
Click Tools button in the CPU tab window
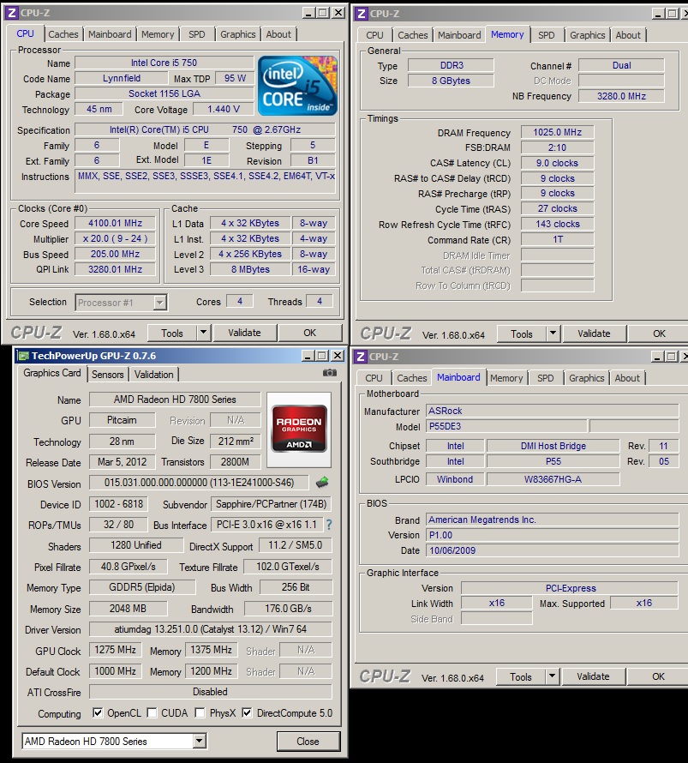(172, 333)
